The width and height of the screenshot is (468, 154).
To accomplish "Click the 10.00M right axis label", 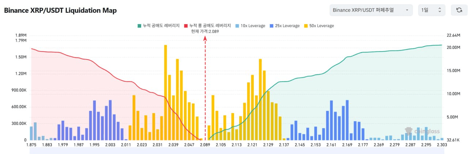I will click(x=453, y=94).
